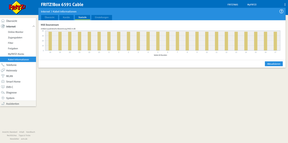This screenshot has width=288, height=143.
Task: Click Internet in the breadcrumb
Action: 45,12
